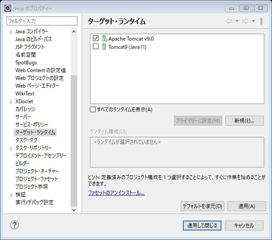Check the Tomcat9 (Java11) runtime
This screenshot has height=240, width=272.
point(96,47)
